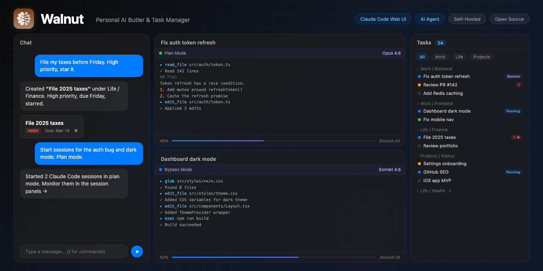Switch to the Work filter tab
This screenshot has height=271, width=543.
[440, 56]
